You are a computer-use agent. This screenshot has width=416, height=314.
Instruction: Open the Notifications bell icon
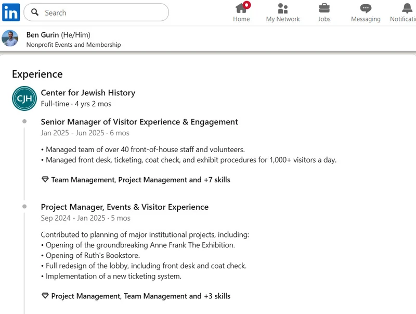pos(407,8)
